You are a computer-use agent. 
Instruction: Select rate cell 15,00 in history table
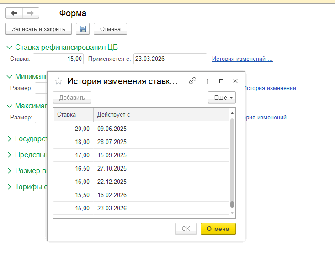tap(74, 208)
